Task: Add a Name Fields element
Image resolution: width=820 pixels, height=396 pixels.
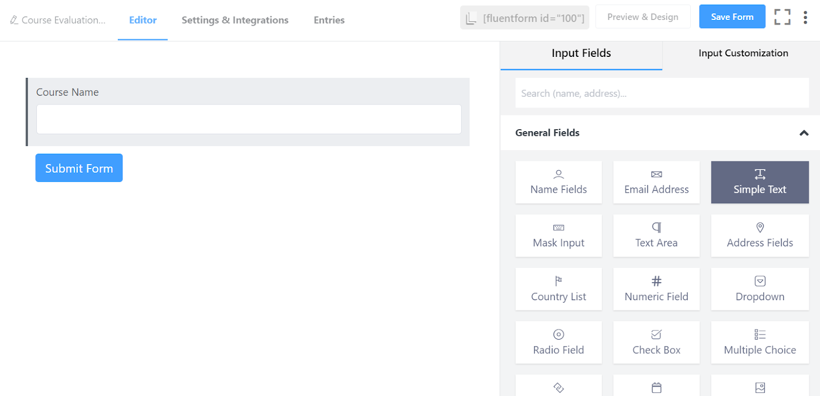Action: (x=559, y=182)
